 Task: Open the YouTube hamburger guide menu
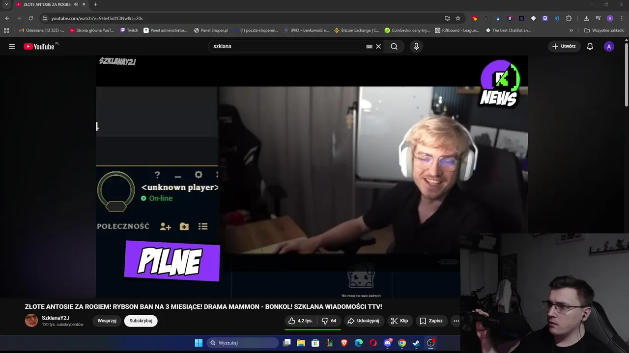coord(12,47)
